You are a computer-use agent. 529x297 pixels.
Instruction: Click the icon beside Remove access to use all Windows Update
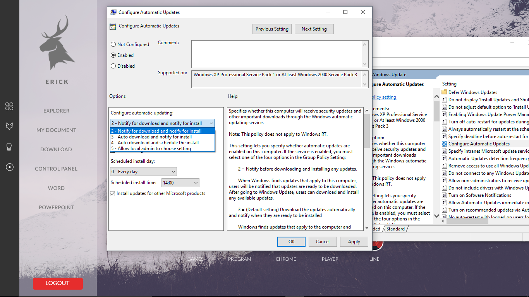[x=444, y=166]
